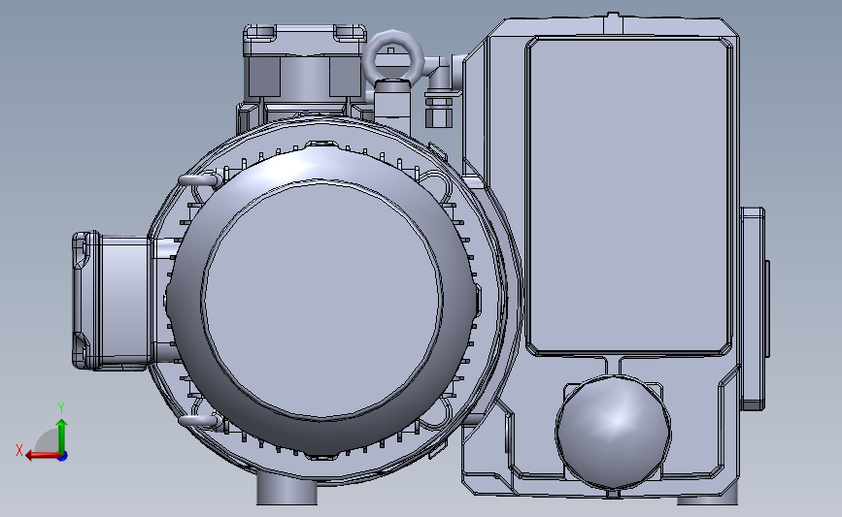Click the red X axis arrow of triad
The height and width of the screenshot is (517, 842).
[42, 456]
